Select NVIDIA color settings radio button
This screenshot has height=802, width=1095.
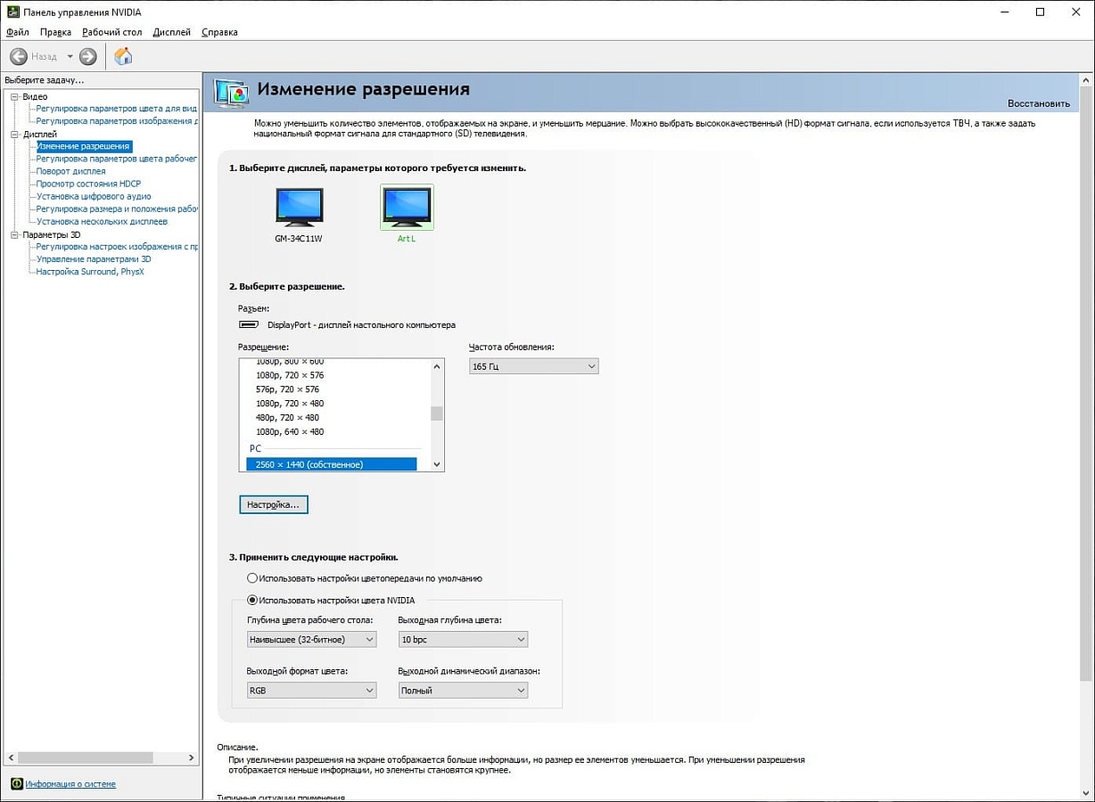[252, 601]
